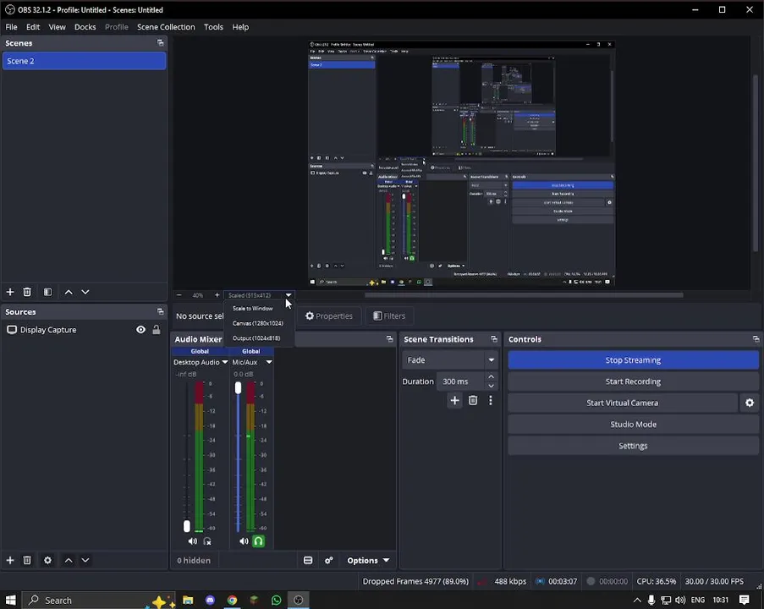The image size is (764, 609).
Task: Open source Properties button
Action: (x=329, y=316)
